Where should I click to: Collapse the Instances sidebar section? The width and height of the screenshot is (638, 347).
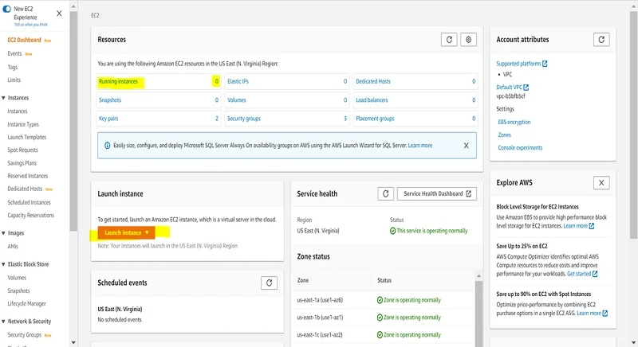[x=4, y=98]
